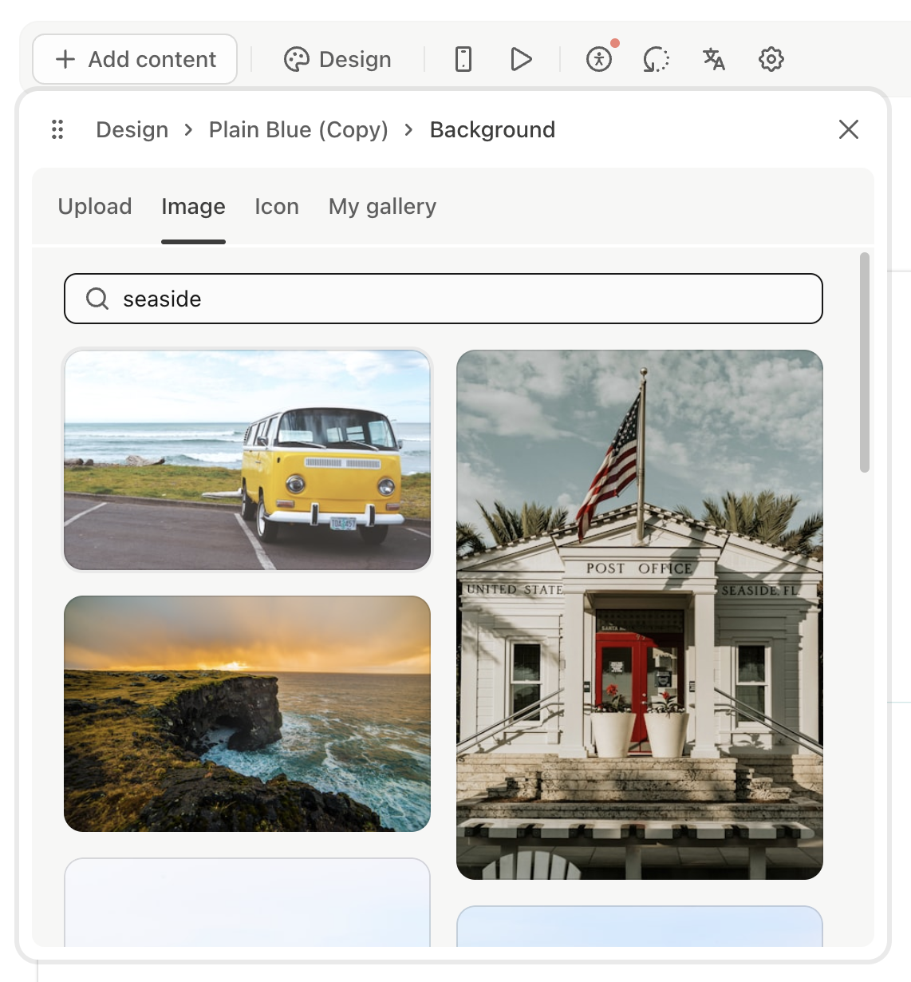Open the accessibility checker icon

599,59
